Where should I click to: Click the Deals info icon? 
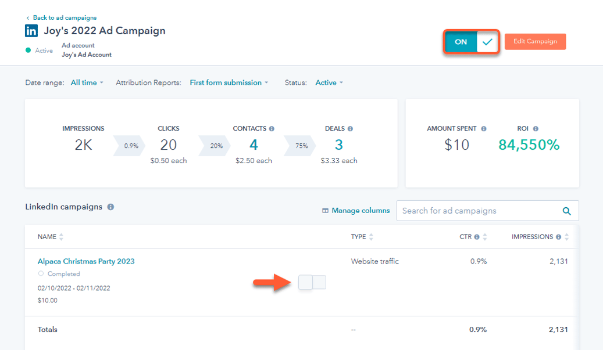pyautogui.click(x=350, y=129)
